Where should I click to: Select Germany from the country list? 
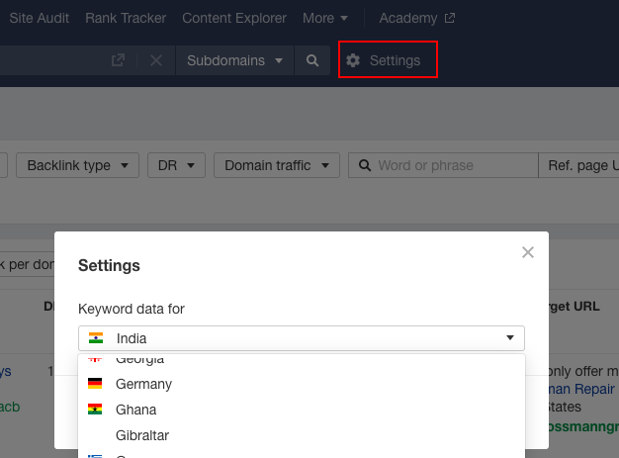(x=302, y=384)
